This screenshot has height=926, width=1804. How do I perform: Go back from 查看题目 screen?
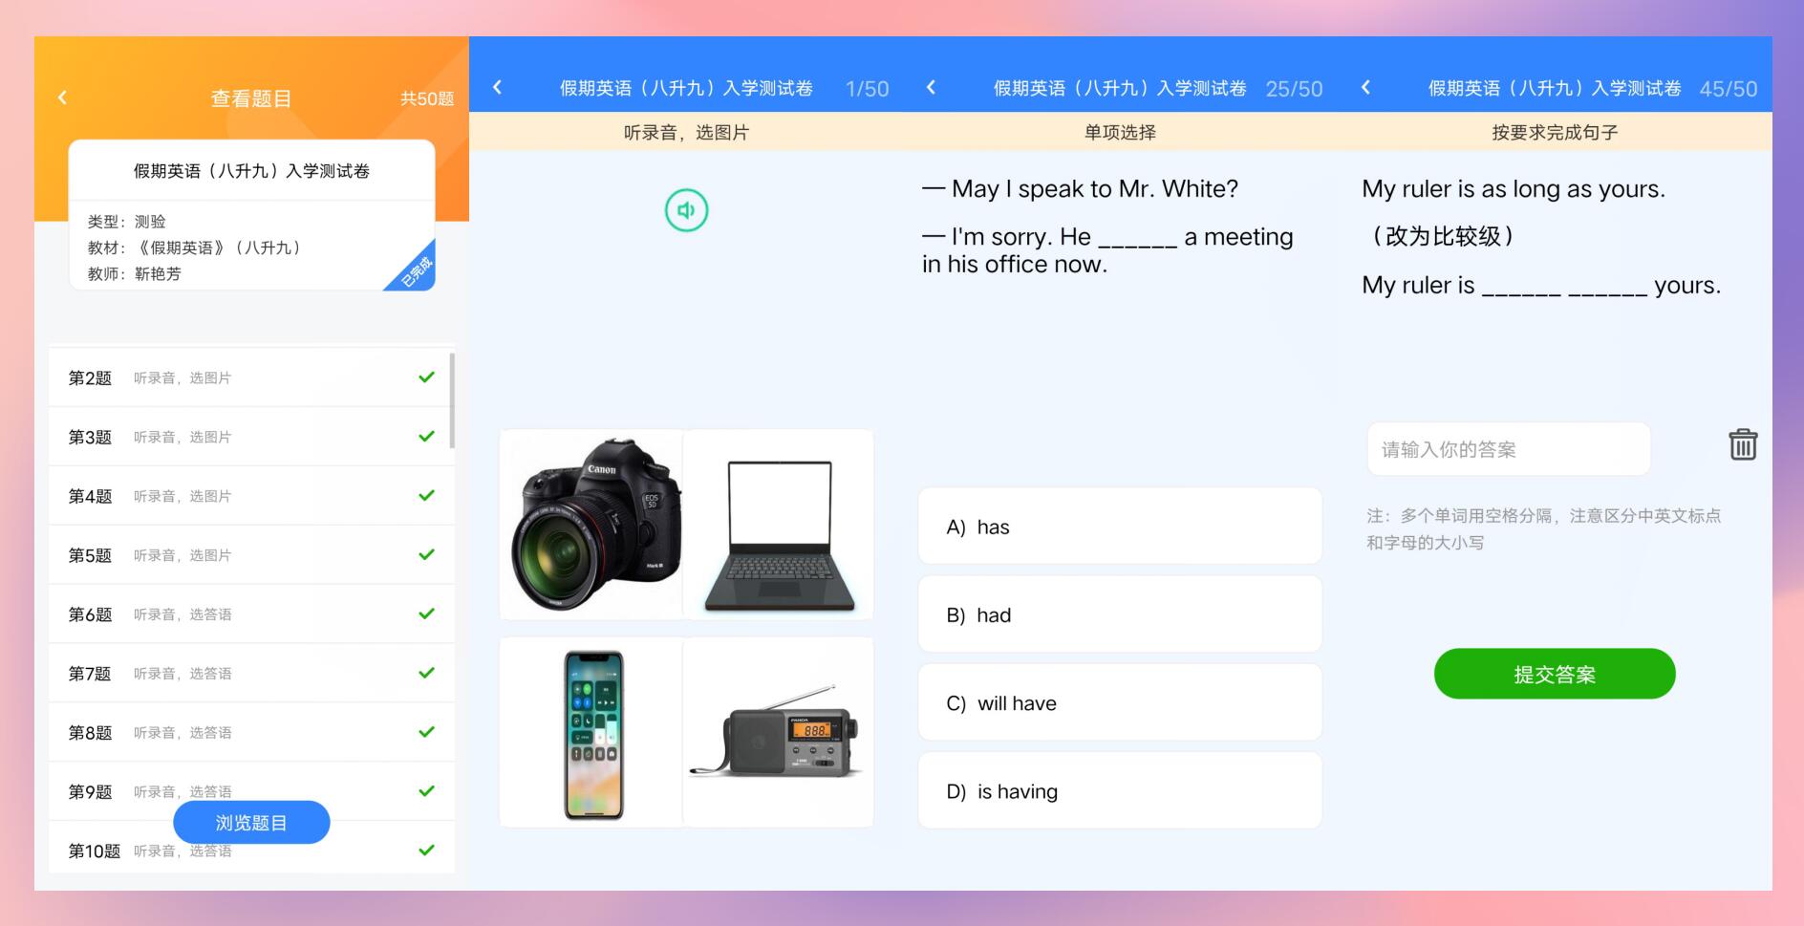pyautogui.click(x=62, y=97)
